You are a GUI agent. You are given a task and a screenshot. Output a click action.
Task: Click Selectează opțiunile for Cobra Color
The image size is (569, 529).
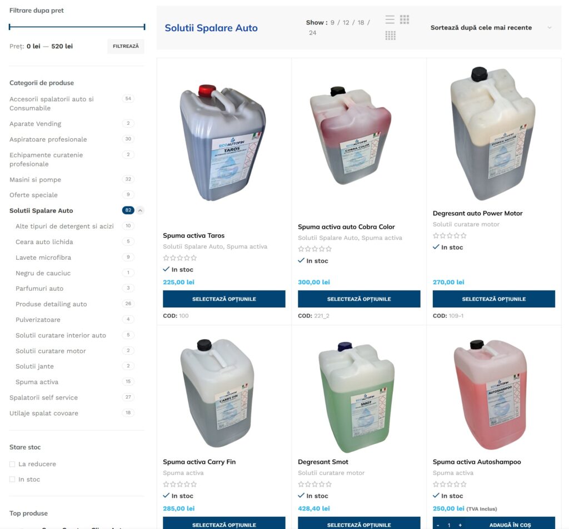coord(359,299)
